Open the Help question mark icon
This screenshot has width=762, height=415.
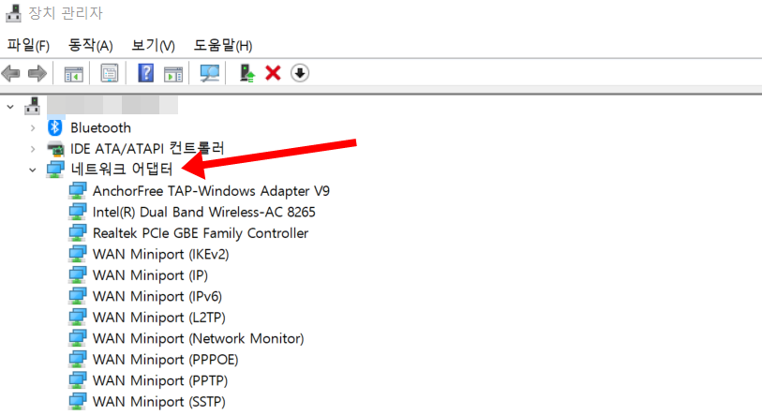point(146,73)
